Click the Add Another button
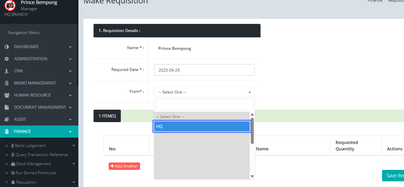 tap(124, 166)
